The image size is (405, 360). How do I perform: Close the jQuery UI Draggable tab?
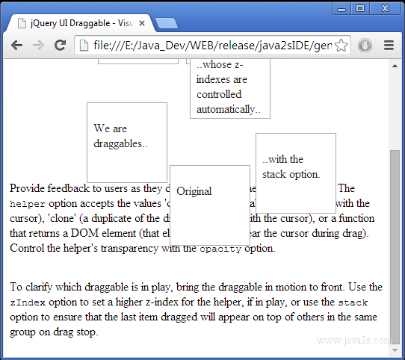coord(142,23)
